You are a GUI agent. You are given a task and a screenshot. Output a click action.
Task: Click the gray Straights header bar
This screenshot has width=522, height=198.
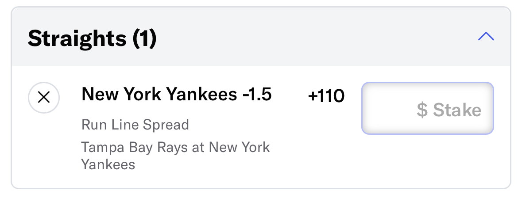pyautogui.click(x=261, y=37)
